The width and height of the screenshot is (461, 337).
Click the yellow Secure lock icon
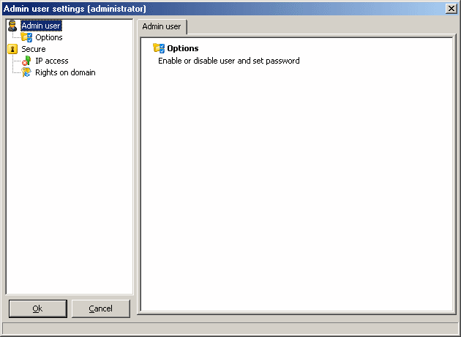12,49
